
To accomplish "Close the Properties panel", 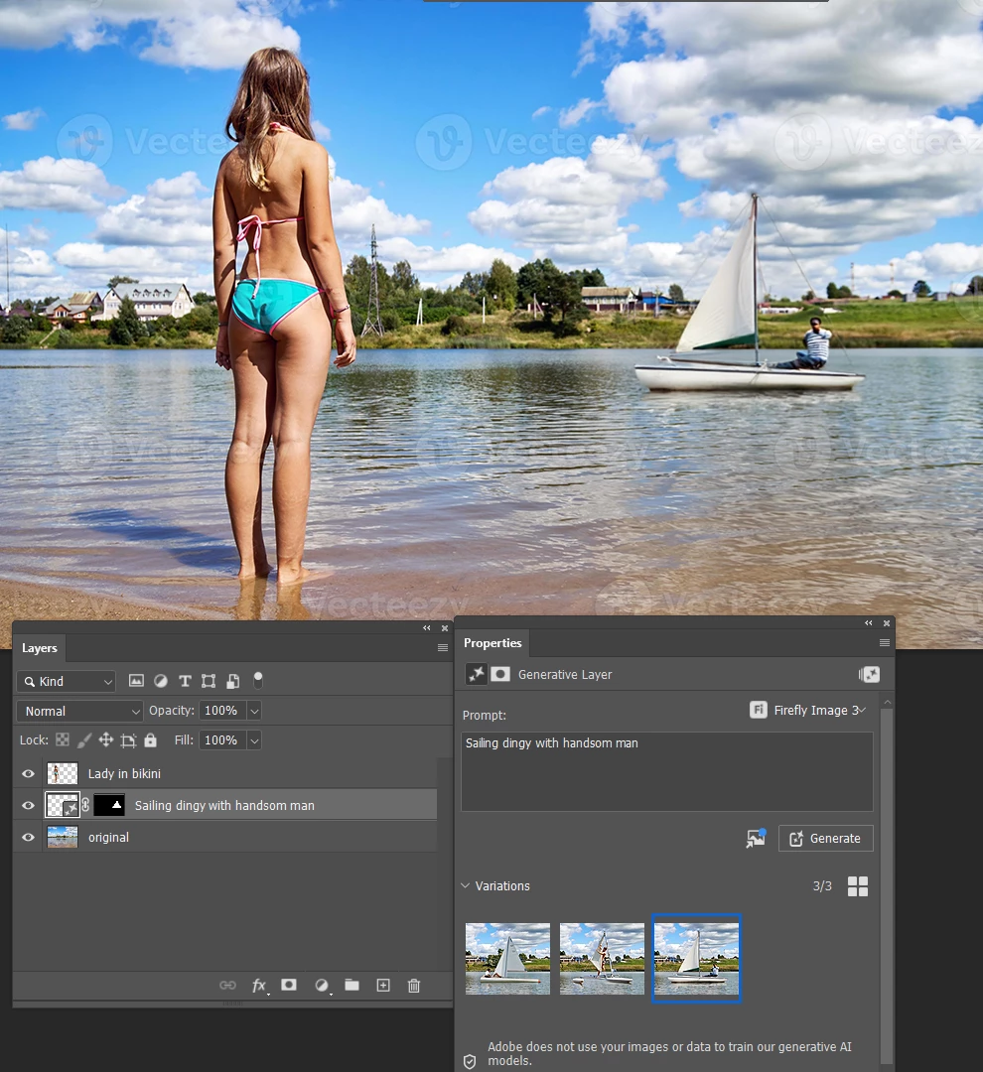I will coord(887,622).
